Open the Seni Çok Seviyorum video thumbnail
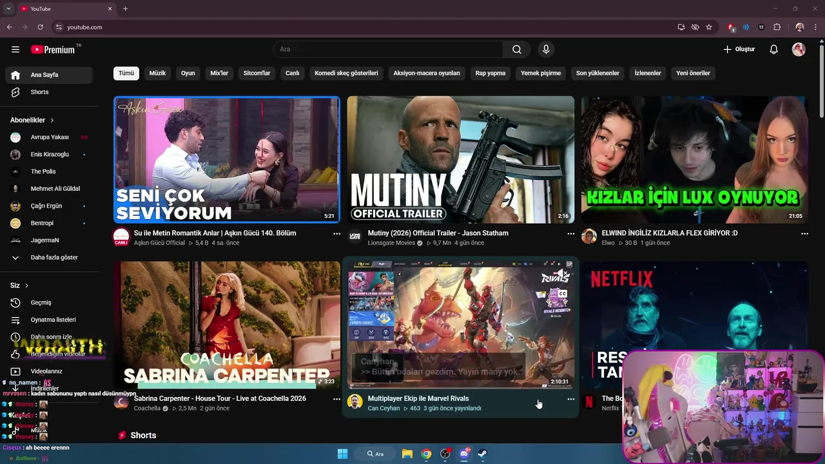825x464 pixels. [x=227, y=160]
